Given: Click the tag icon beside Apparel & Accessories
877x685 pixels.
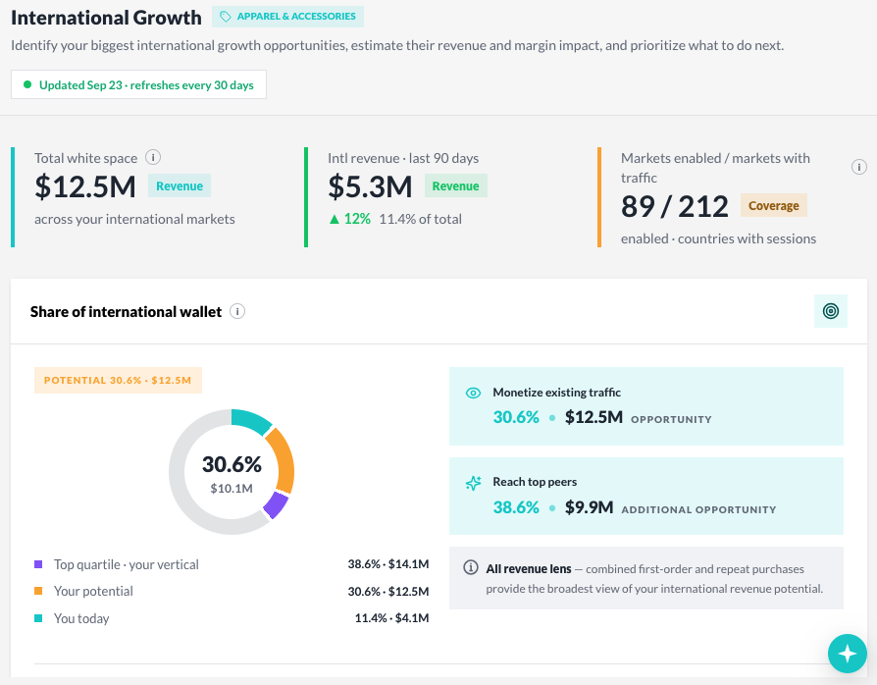Looking at the screenshot, I should pyautogui.click(x=225, y=17).
